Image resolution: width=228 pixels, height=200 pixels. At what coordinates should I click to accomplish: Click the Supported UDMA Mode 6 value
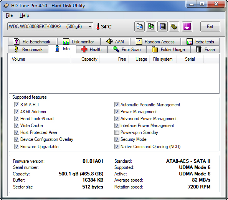195,167
